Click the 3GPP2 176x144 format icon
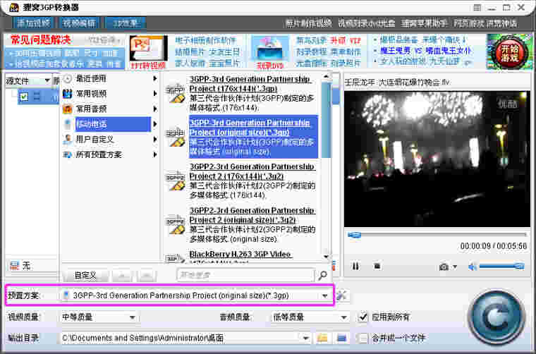536x354 pixels. coord(176,181)
